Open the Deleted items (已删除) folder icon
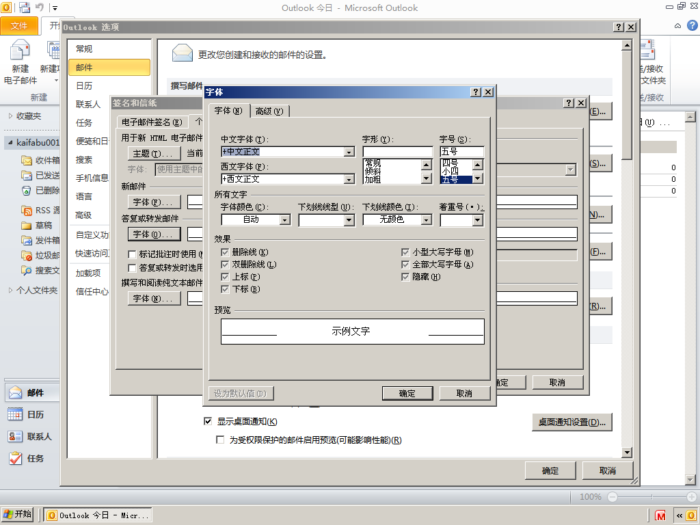700x525 pixels. [27, 190]
